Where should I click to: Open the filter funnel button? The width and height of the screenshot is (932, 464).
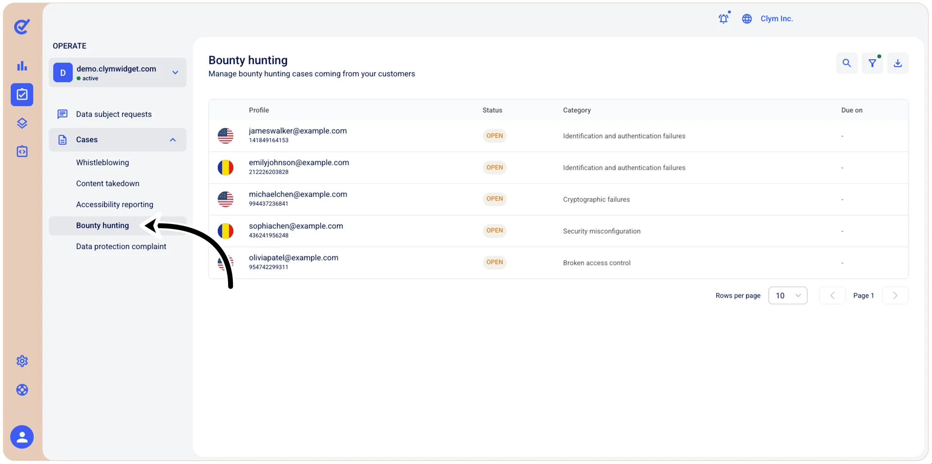(872, 63)
